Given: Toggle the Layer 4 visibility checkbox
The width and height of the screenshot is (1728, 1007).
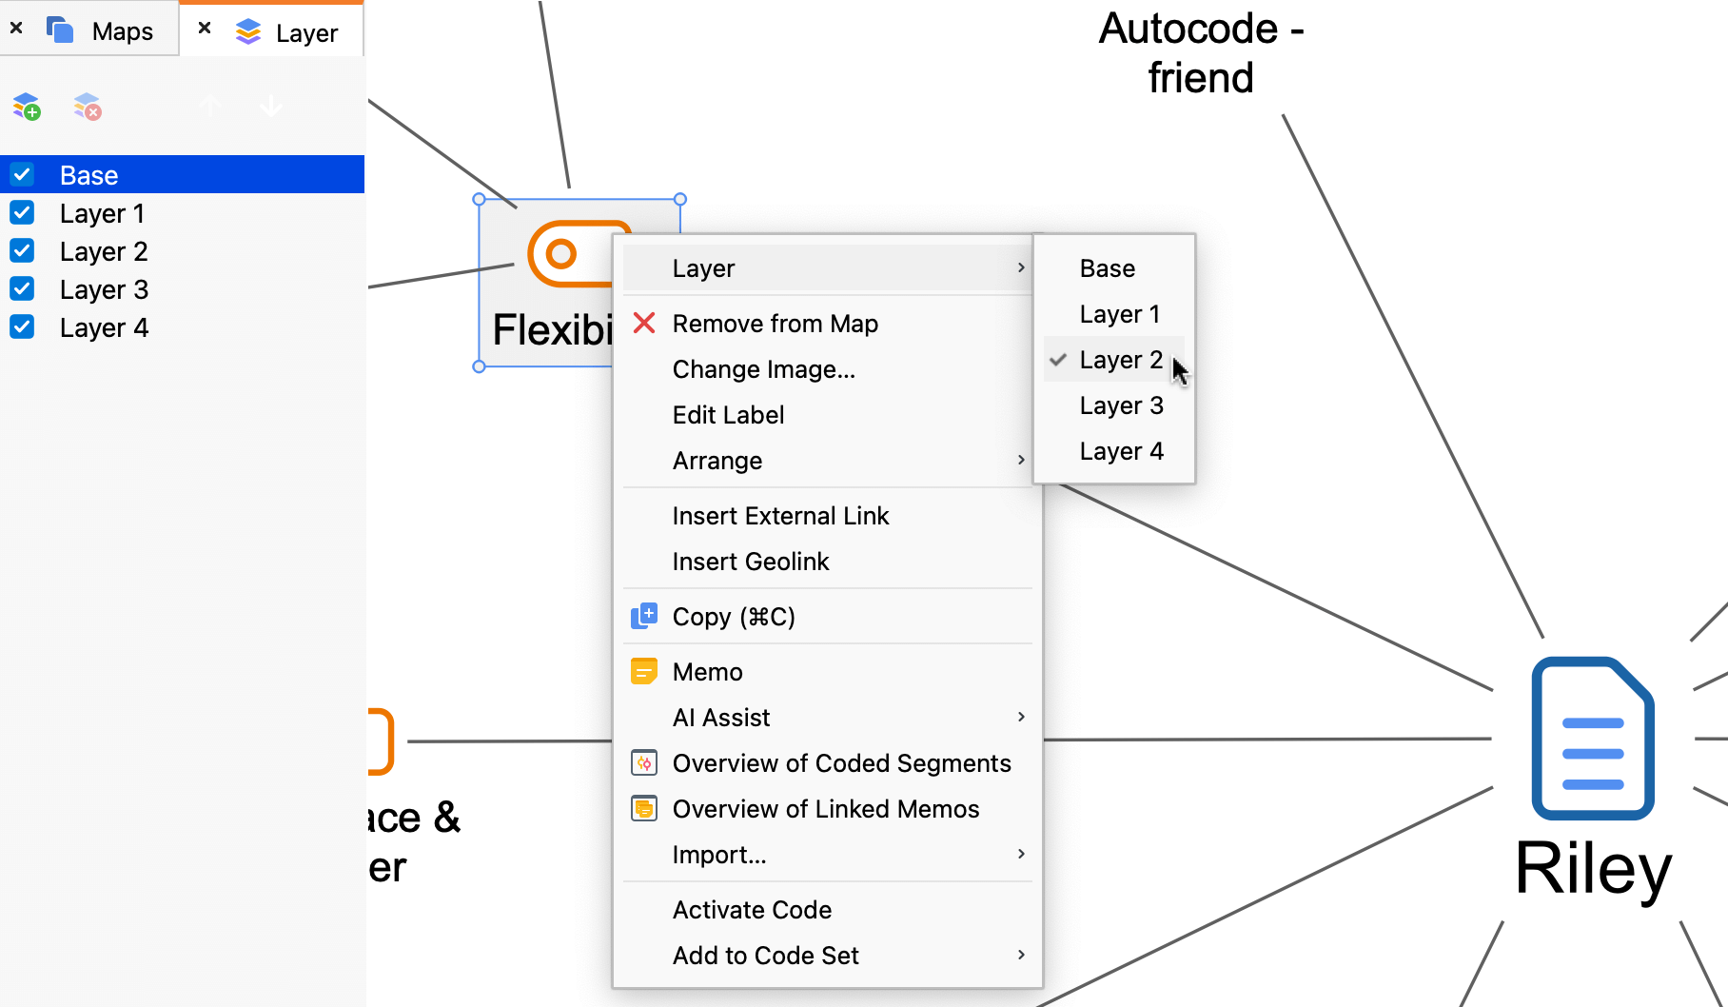Looking at the screenshot, I should point(22,326).
